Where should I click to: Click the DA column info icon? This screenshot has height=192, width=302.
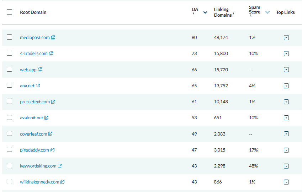(194, 13)
